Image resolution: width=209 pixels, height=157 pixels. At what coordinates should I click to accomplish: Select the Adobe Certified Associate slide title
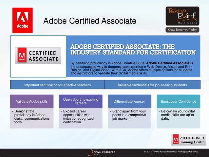click(90, 21)
